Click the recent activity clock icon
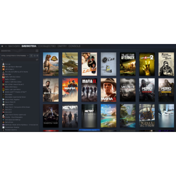This screenshot has height=176, width=176. pyautogui.click(x=35, y=56)
